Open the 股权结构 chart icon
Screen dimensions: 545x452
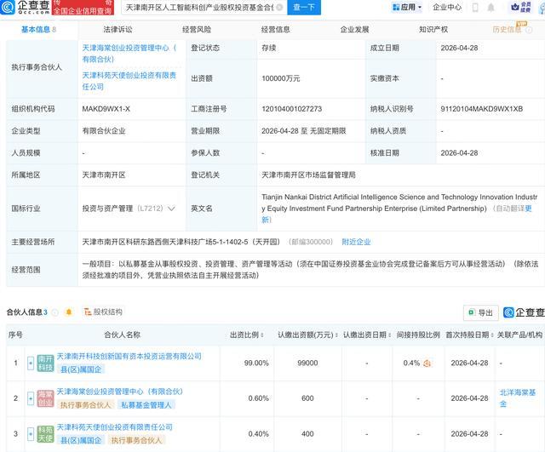[x=87, y=312]
